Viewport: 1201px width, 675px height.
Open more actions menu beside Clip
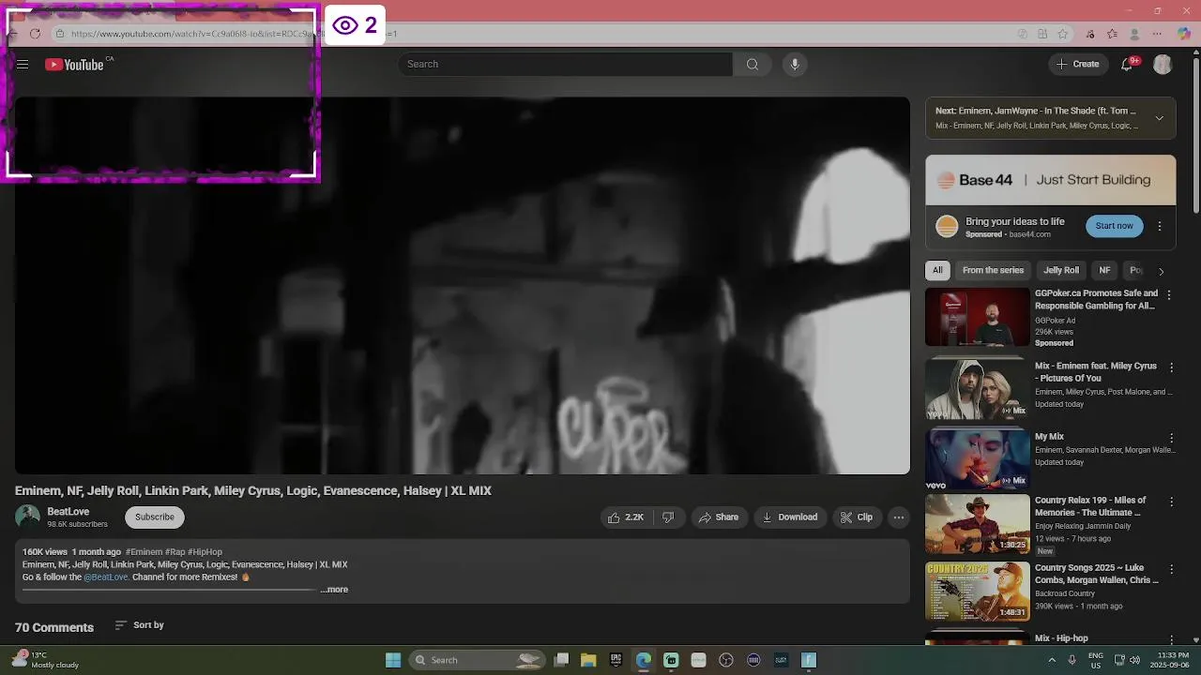tap(898, 517)
